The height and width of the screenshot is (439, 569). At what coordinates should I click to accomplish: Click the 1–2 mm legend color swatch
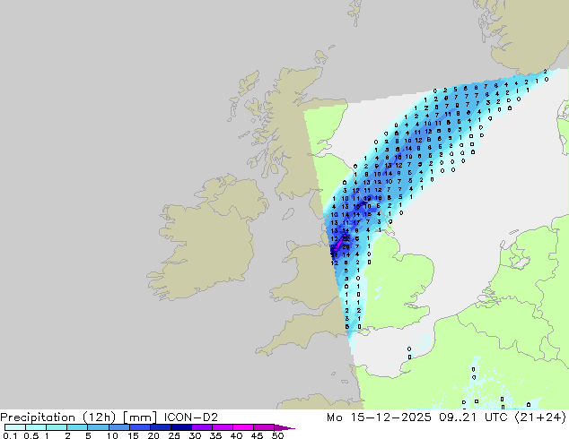[57, 427]
